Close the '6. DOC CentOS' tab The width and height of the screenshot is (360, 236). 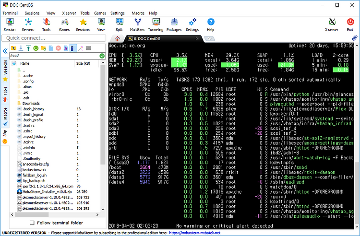[x=197, y=38]
